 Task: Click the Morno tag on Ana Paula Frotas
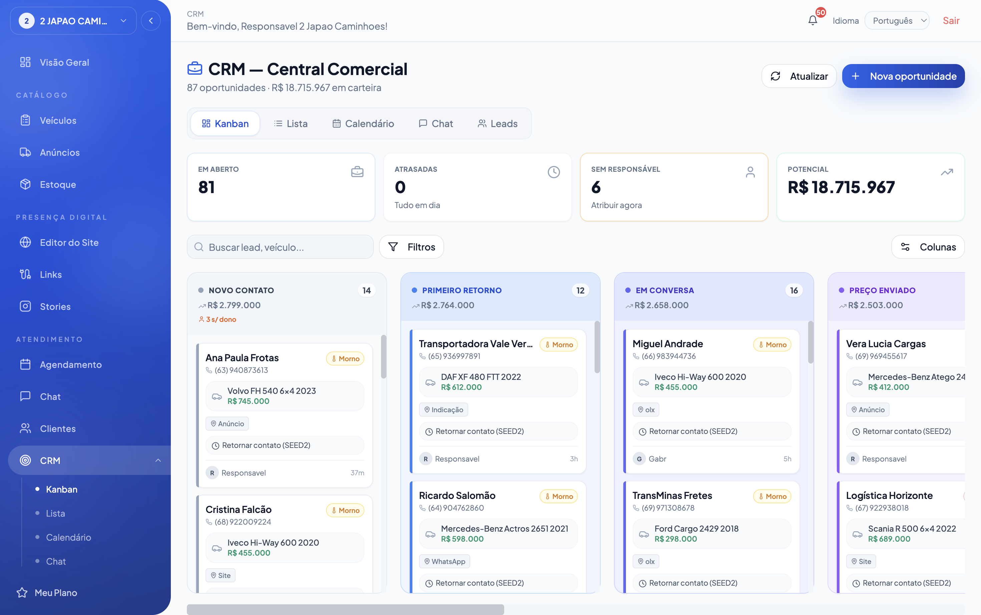pyautogui.click(x=345, y=358)
